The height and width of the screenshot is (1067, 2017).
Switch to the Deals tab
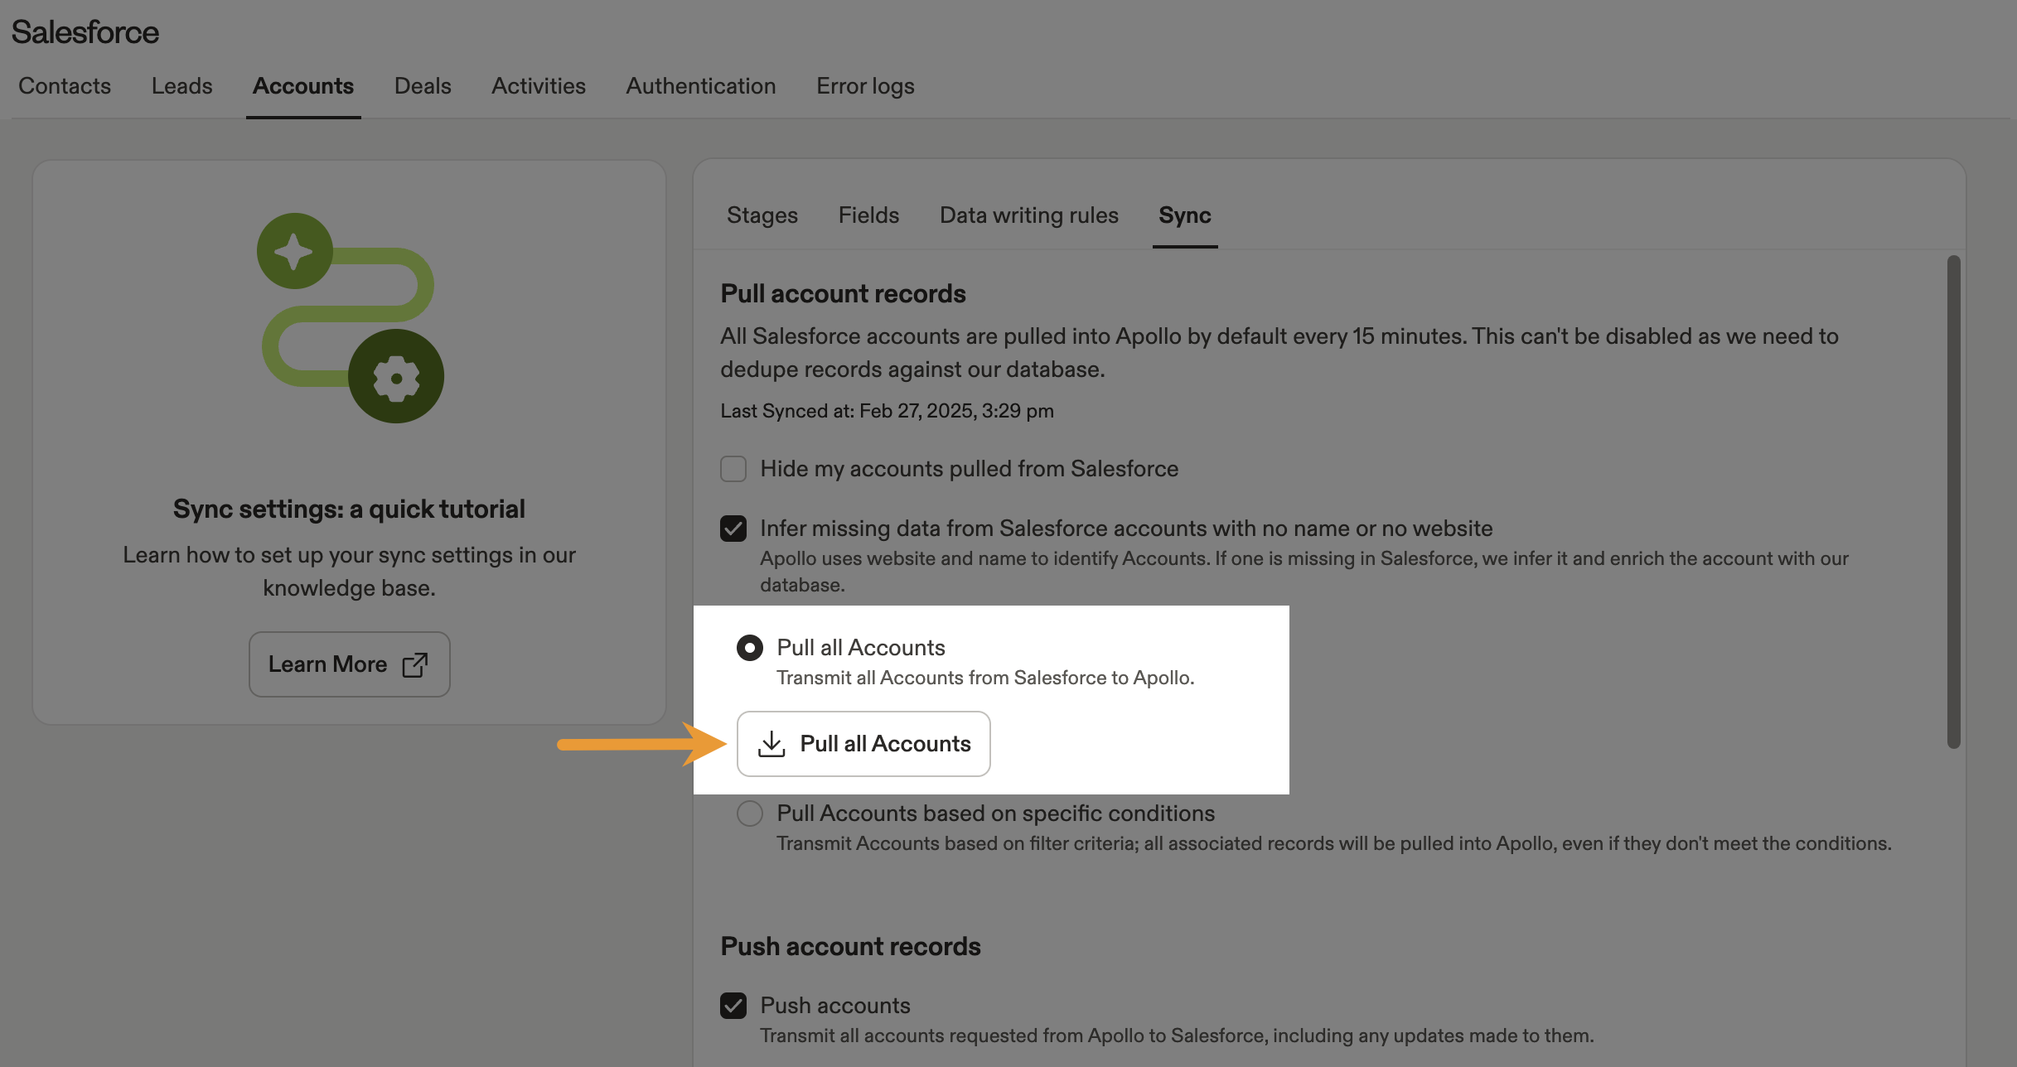pyautogui.click(x=423, y=86)
